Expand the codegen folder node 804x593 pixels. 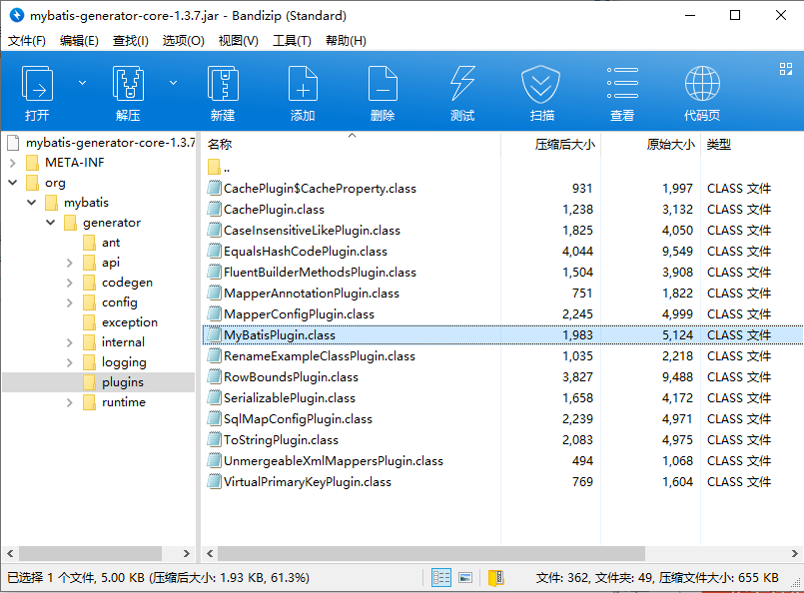coord(70,283)
